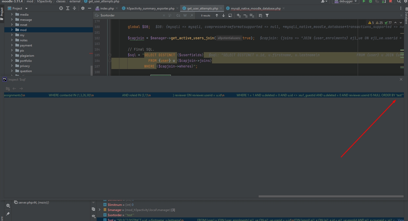Click the View link of $sql value
This screenshot has width=408, height=221.
[x=401, y=220]
